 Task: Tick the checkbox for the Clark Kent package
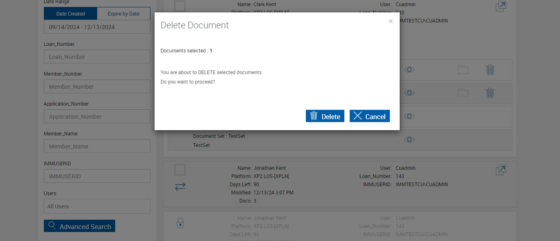pos(180,6)
